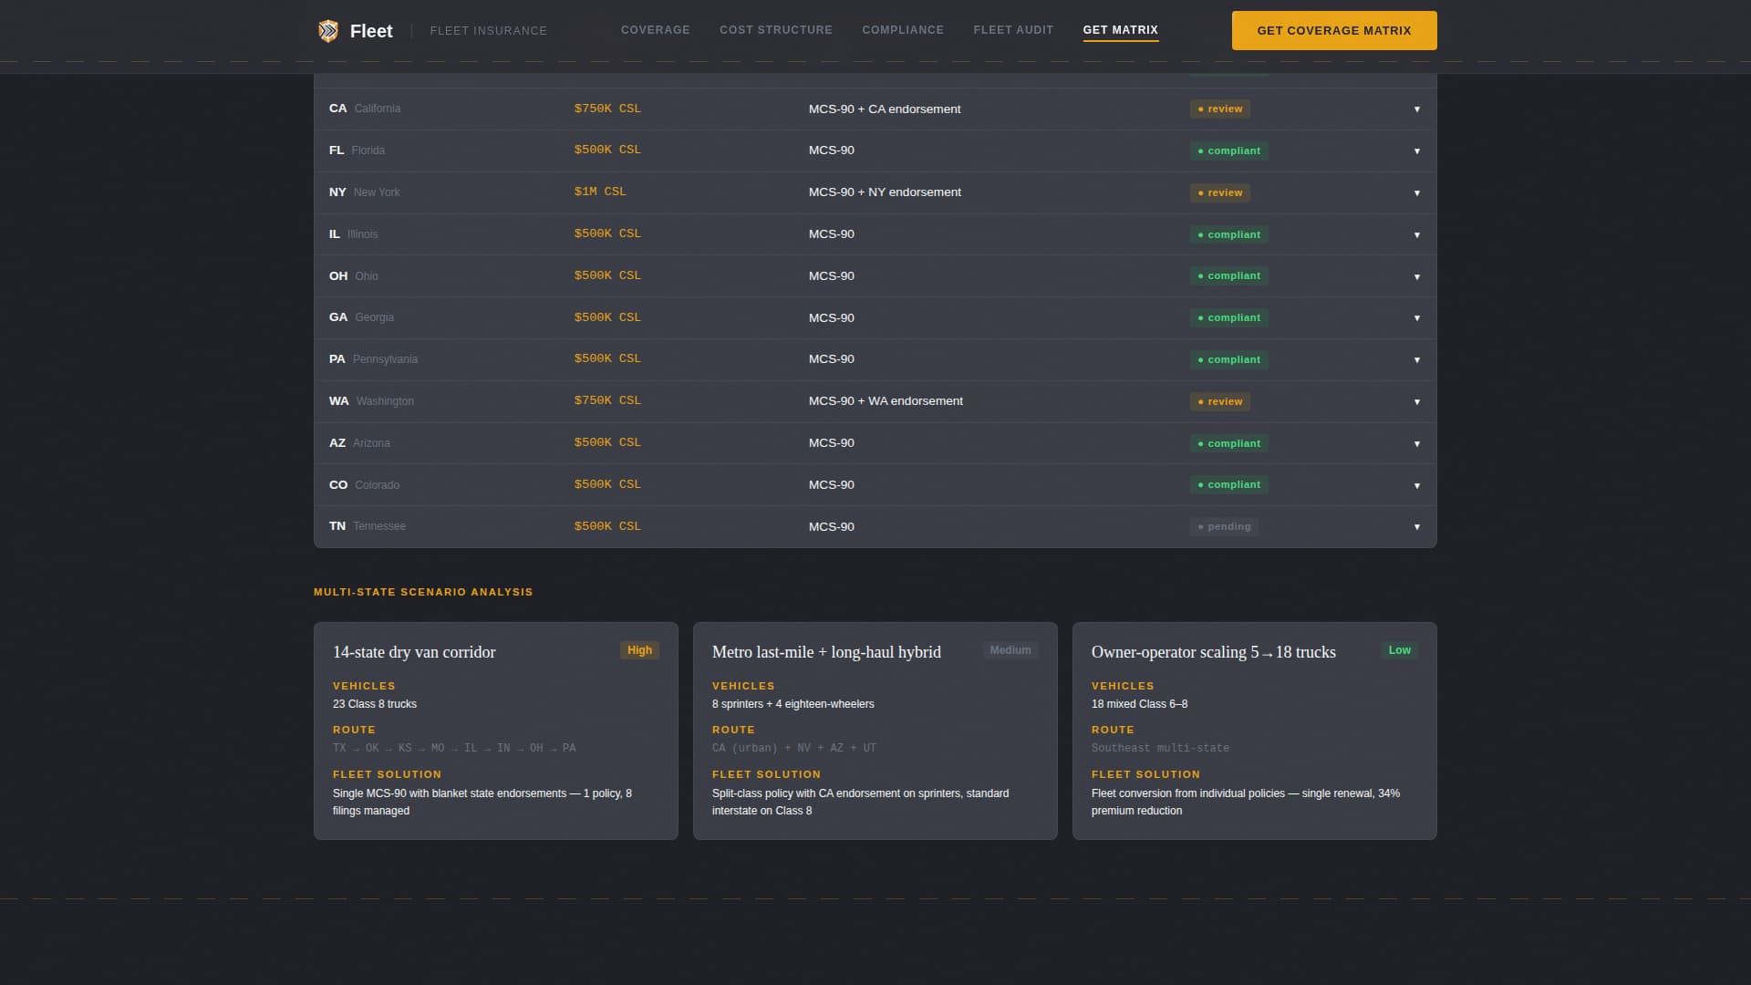1751x985 pixels.
Task: Expand the Florida row arrow
Action: 1416,151
